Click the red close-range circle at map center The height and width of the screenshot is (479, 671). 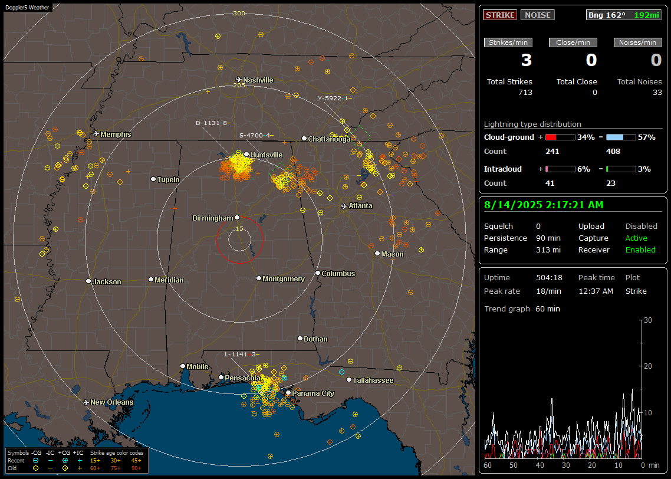point(239,239)
